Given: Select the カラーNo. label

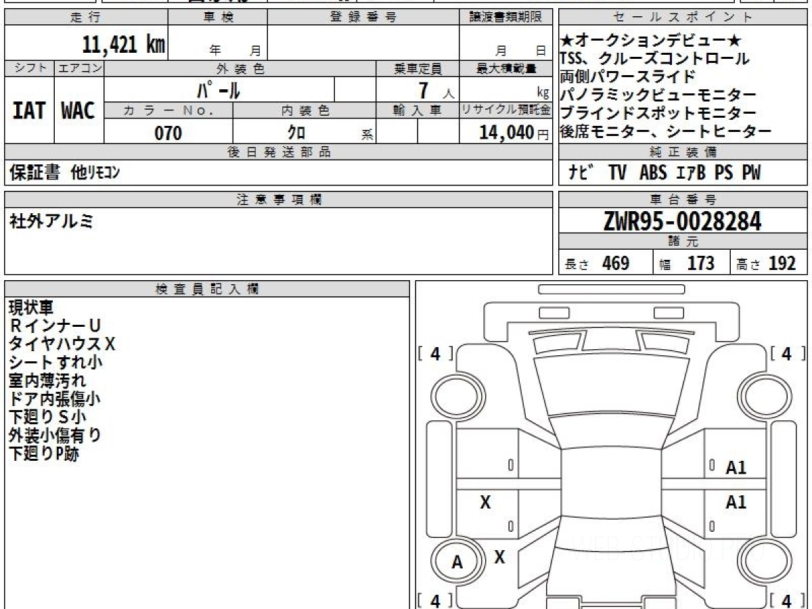Looking at the screenshot, I should point(168,110).
